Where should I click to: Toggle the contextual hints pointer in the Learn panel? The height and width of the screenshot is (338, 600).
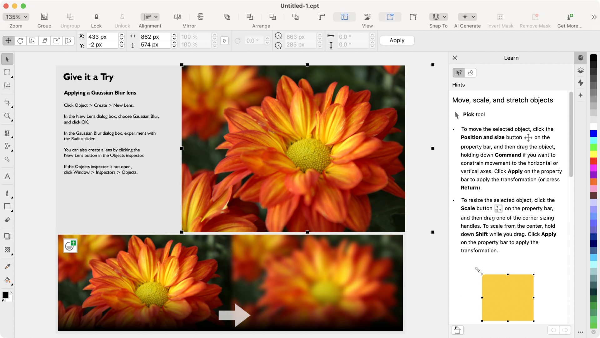point(458,72)
